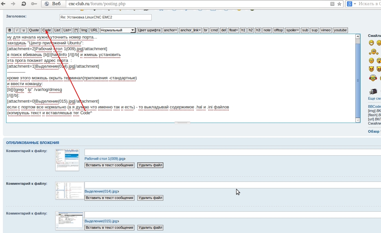Insert the br tag
The image size is (381, 233).
pos(205,30)
